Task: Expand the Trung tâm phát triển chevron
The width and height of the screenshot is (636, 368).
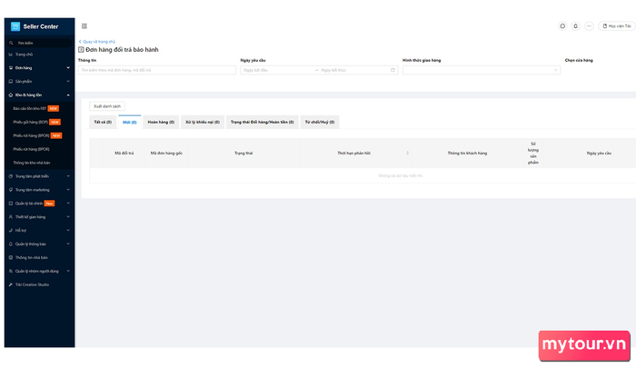Action: [x=68, y=176]
